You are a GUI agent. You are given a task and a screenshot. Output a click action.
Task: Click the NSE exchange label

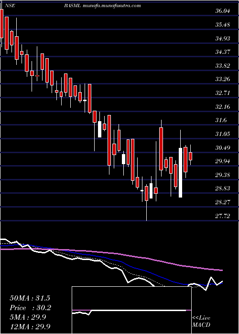11,6
